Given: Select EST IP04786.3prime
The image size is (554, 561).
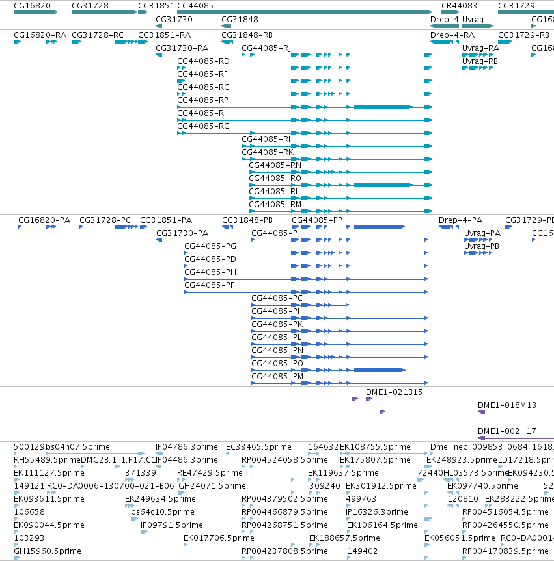Looking at the screenshot, I should point(159,453).
